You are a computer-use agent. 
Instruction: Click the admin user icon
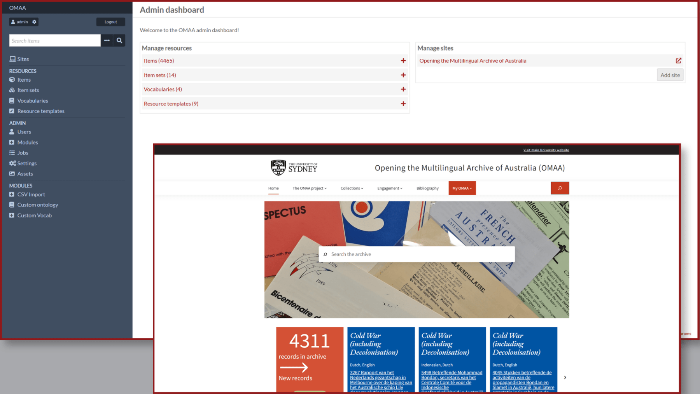coord(13,22)
